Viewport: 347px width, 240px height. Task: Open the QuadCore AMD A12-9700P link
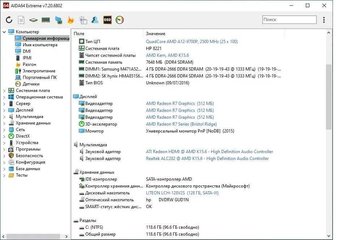[192, 41]
